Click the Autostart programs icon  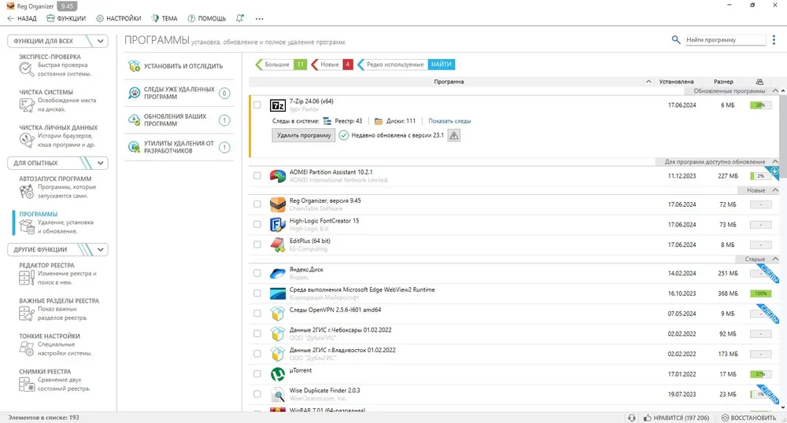pyautogui.click(x=26, y=192)
